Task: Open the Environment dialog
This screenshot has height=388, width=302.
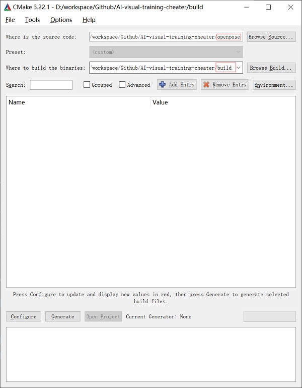Action: [274, 85]
